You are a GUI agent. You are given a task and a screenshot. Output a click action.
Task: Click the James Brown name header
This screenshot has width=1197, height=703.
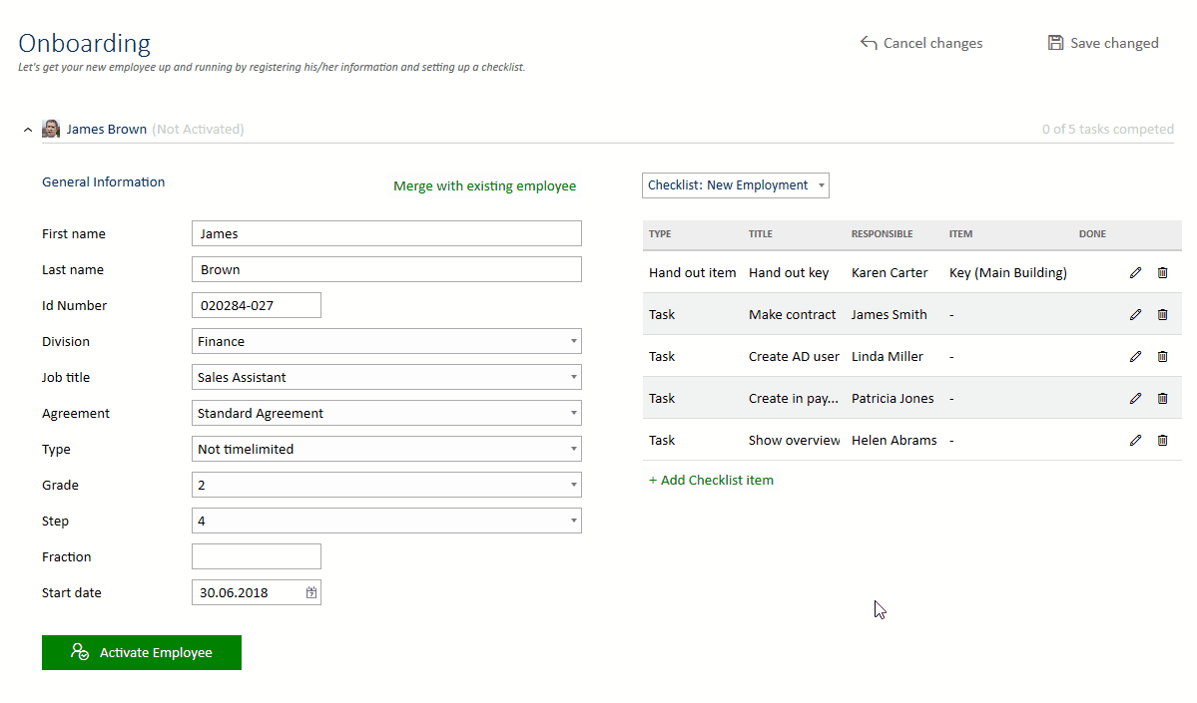tap(106, 130)
